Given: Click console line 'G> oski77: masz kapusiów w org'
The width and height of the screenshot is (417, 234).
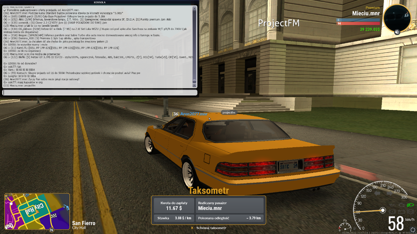Looking at the screenshot, I should (x=23, y=83).
